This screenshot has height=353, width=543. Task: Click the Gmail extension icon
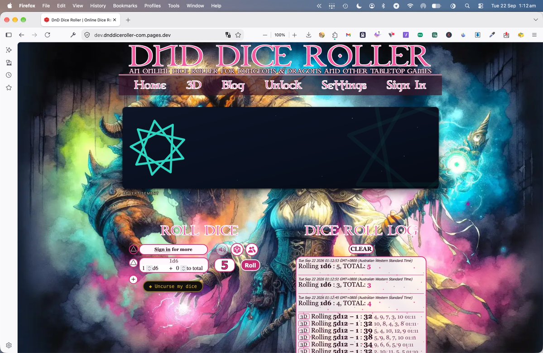click(x=348, y=35)
